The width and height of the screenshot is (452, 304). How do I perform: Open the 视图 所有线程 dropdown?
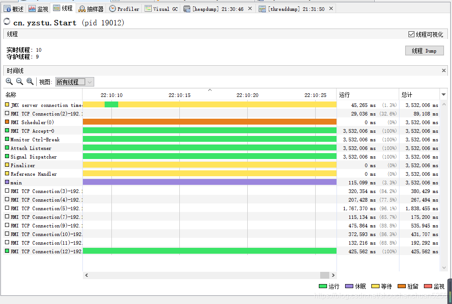pos(75,82)
